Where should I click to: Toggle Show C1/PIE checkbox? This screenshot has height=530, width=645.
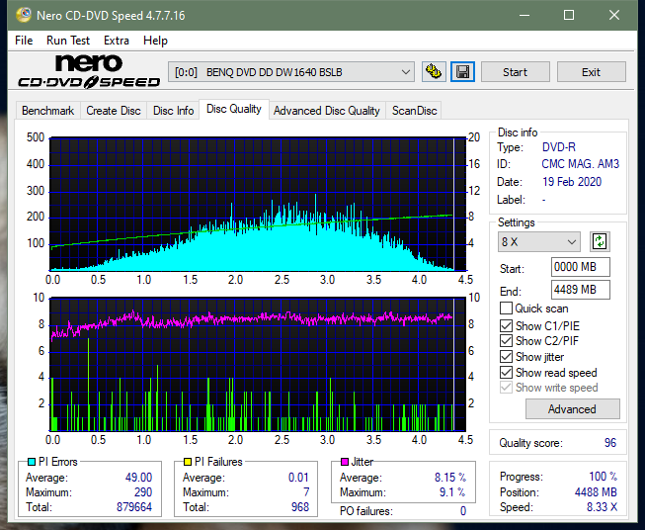506,325
